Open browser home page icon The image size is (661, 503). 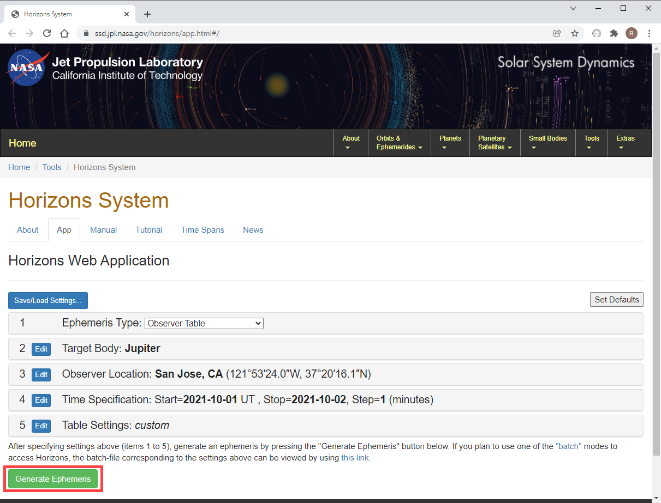click(64, 33)
